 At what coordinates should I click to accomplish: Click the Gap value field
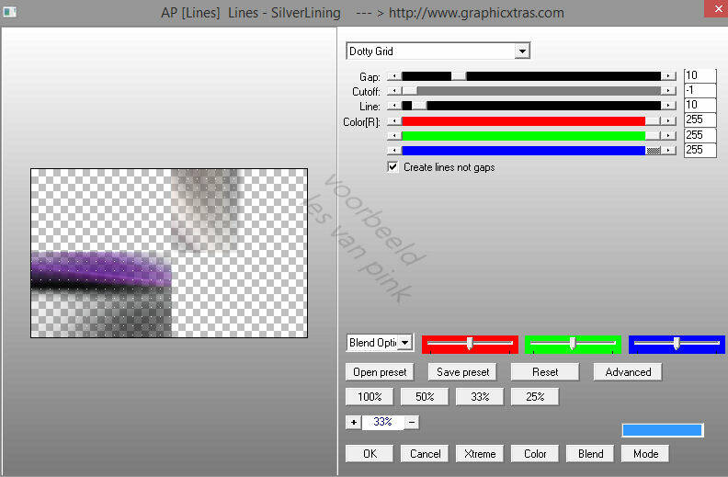[x=700, y=75]
